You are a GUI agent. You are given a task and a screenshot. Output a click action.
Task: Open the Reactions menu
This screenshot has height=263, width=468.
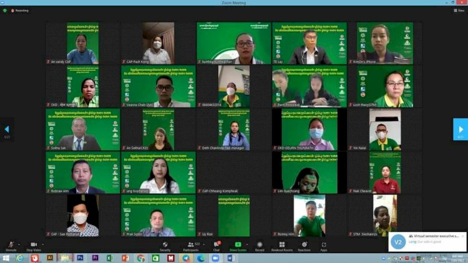[x=304, y=246]
